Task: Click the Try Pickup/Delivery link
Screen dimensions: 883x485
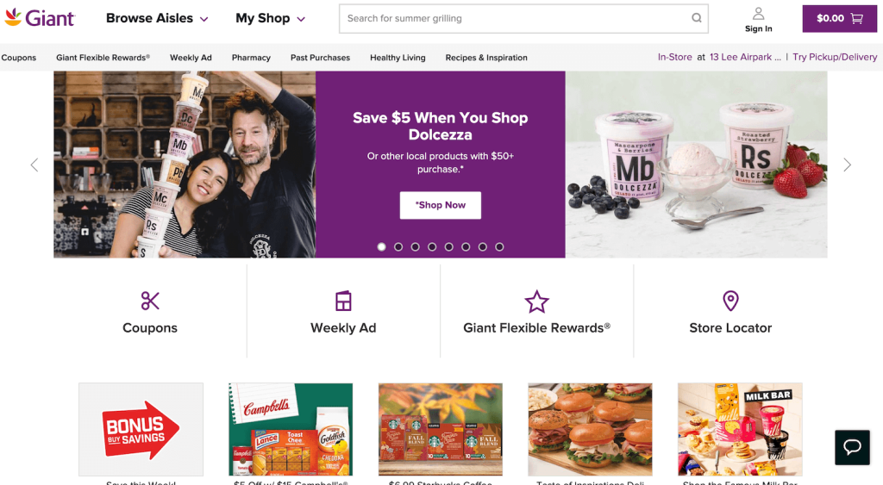Action: [835, 58]
